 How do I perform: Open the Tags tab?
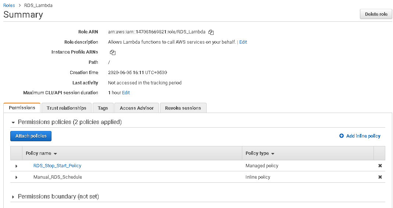pyautogui.click(x=103, y=108)
